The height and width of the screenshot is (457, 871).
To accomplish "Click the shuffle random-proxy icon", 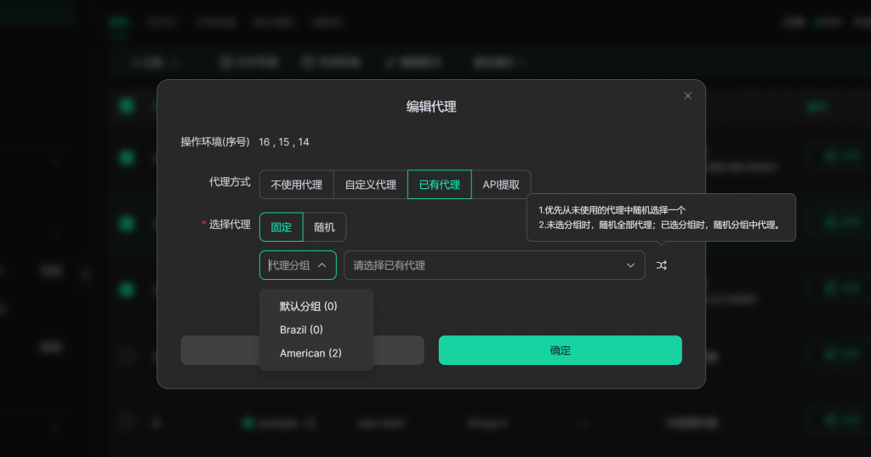I will [662, 266].
